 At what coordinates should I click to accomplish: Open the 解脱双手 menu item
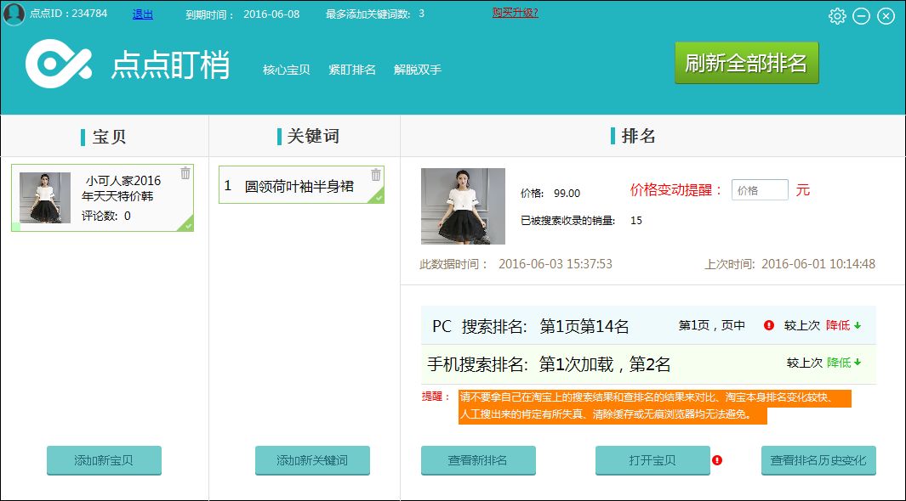(x=417, y=70)
